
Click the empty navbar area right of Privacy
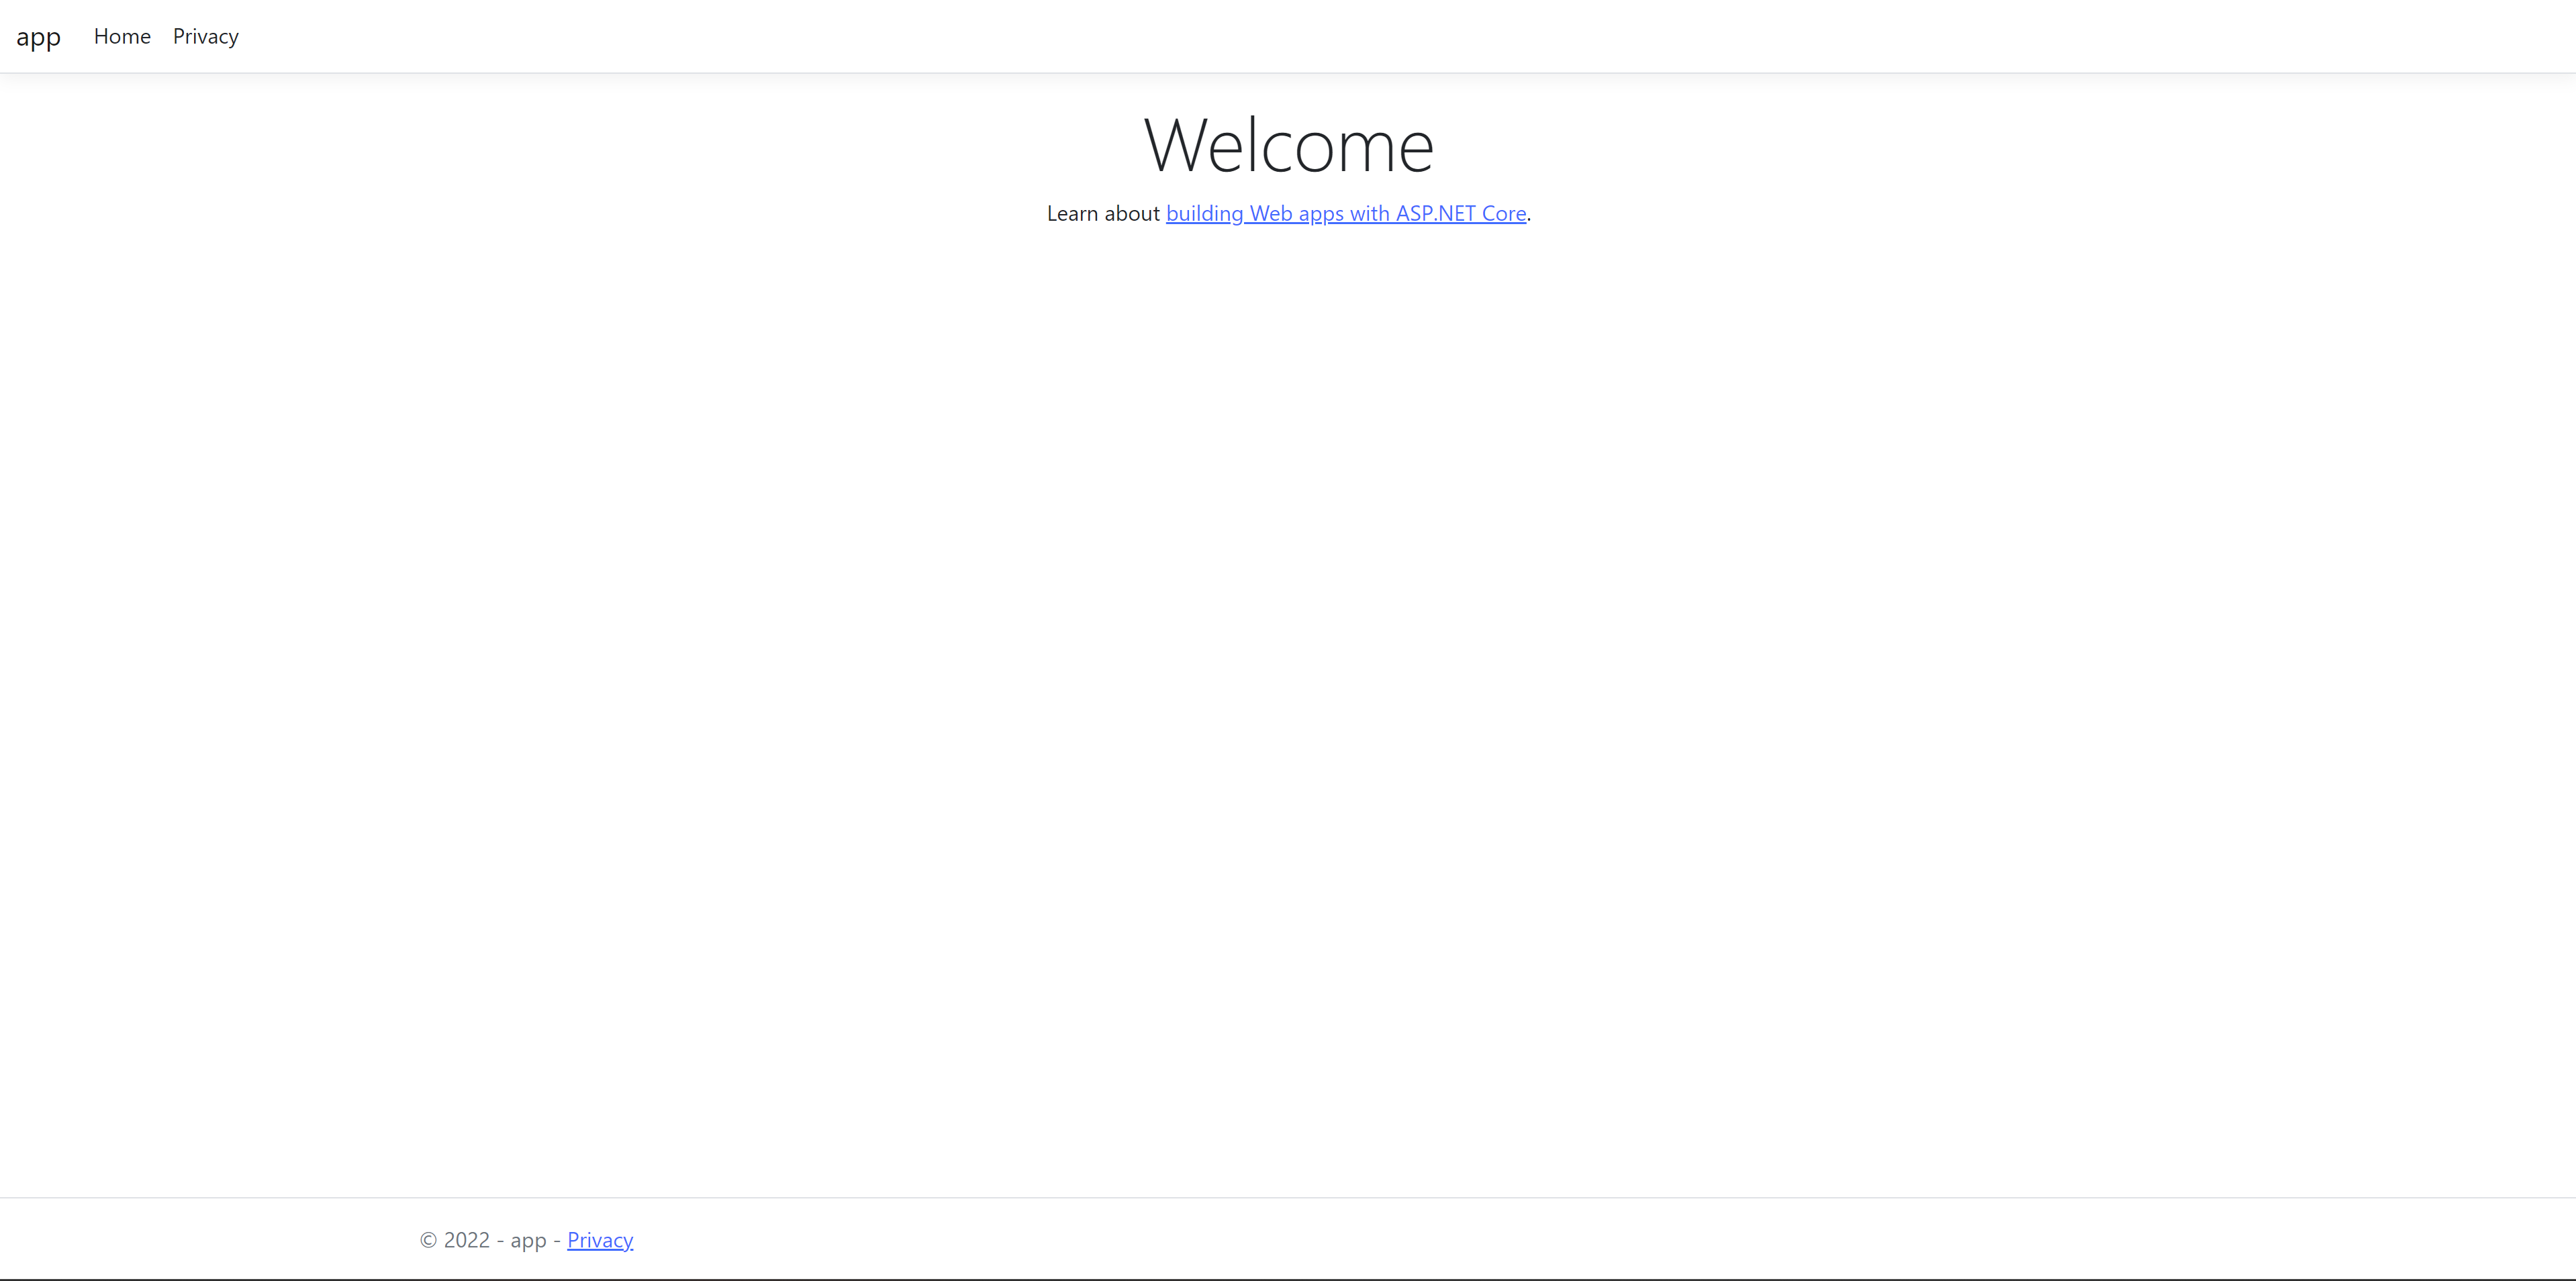[x=1300, y=37]
